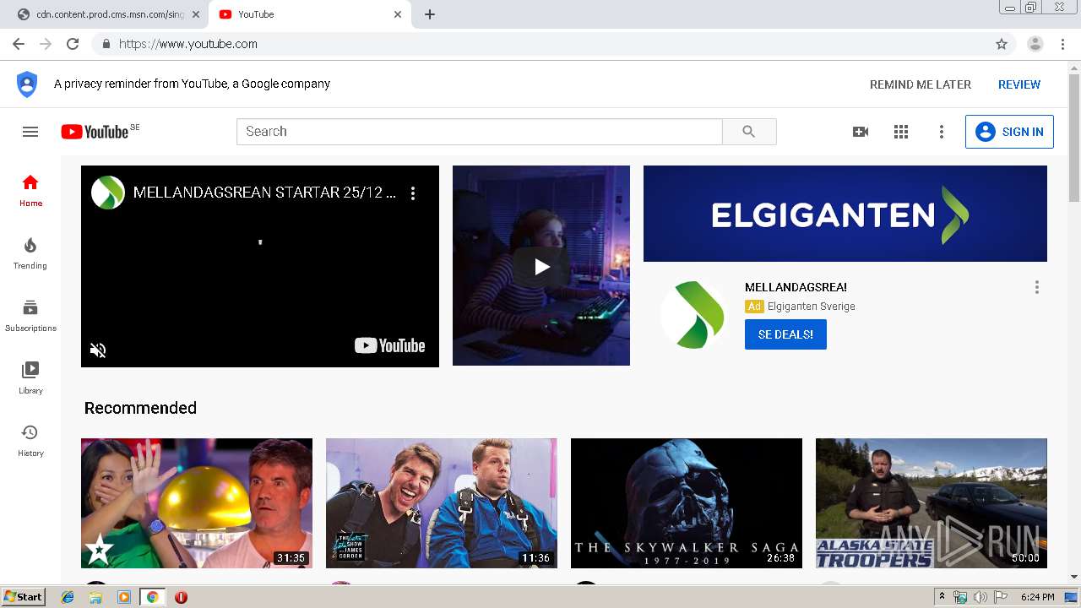Open Library in sidebar
This screenshot has width=1081, height=608.
tap(30, 378)
